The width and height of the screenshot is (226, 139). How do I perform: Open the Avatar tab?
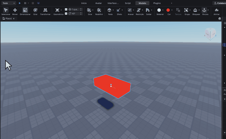pyautogui.click(x=99, y=3)
